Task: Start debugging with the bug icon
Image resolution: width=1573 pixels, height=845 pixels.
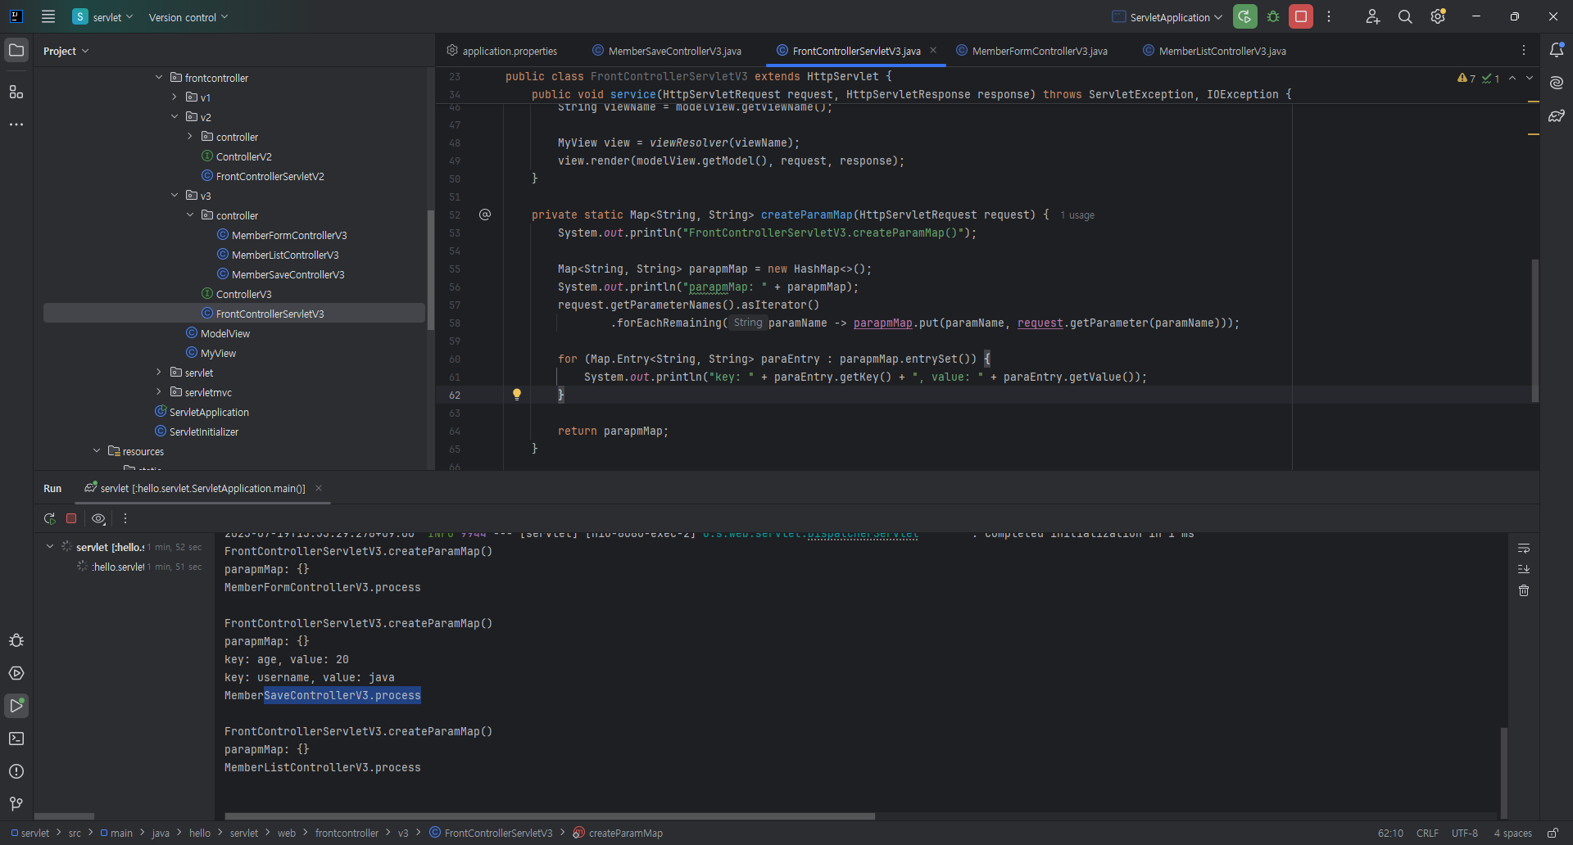Action: [1273, 16]
